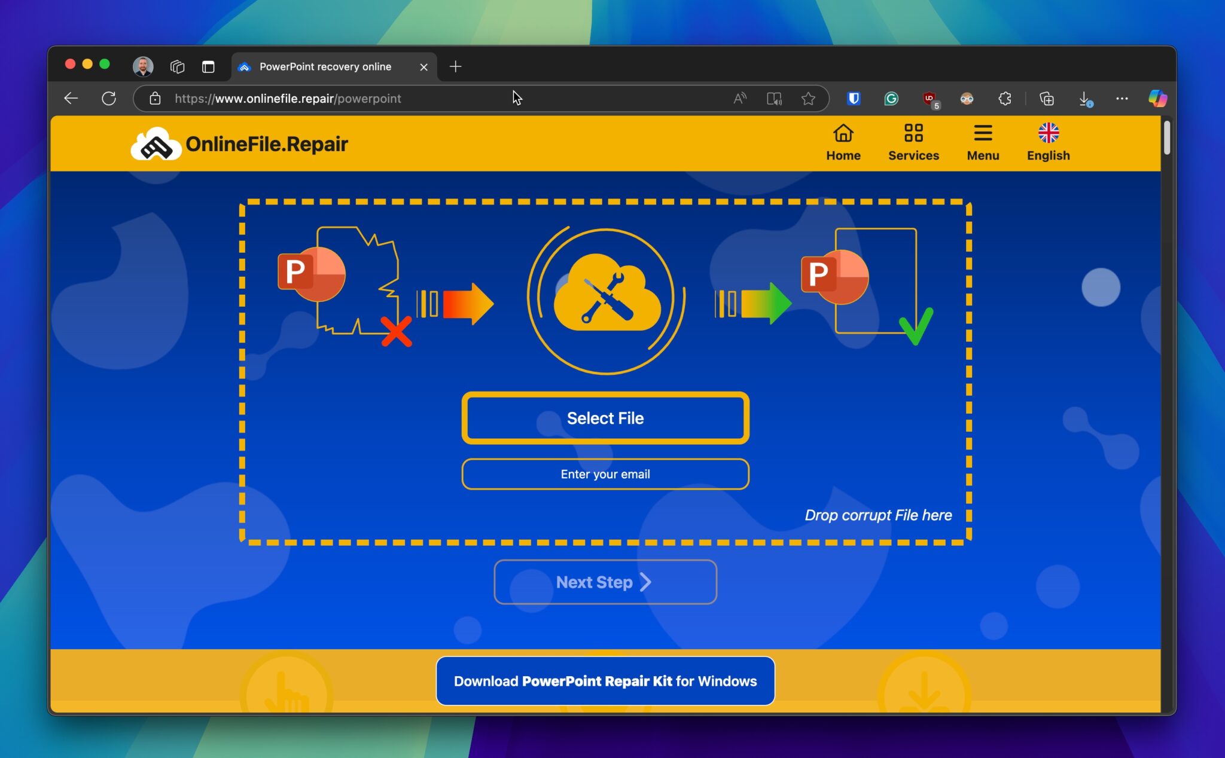Screen dimensions: 1225x758
Task: Open the browser Downloads icon
Action: click(x=1084, y=99)
